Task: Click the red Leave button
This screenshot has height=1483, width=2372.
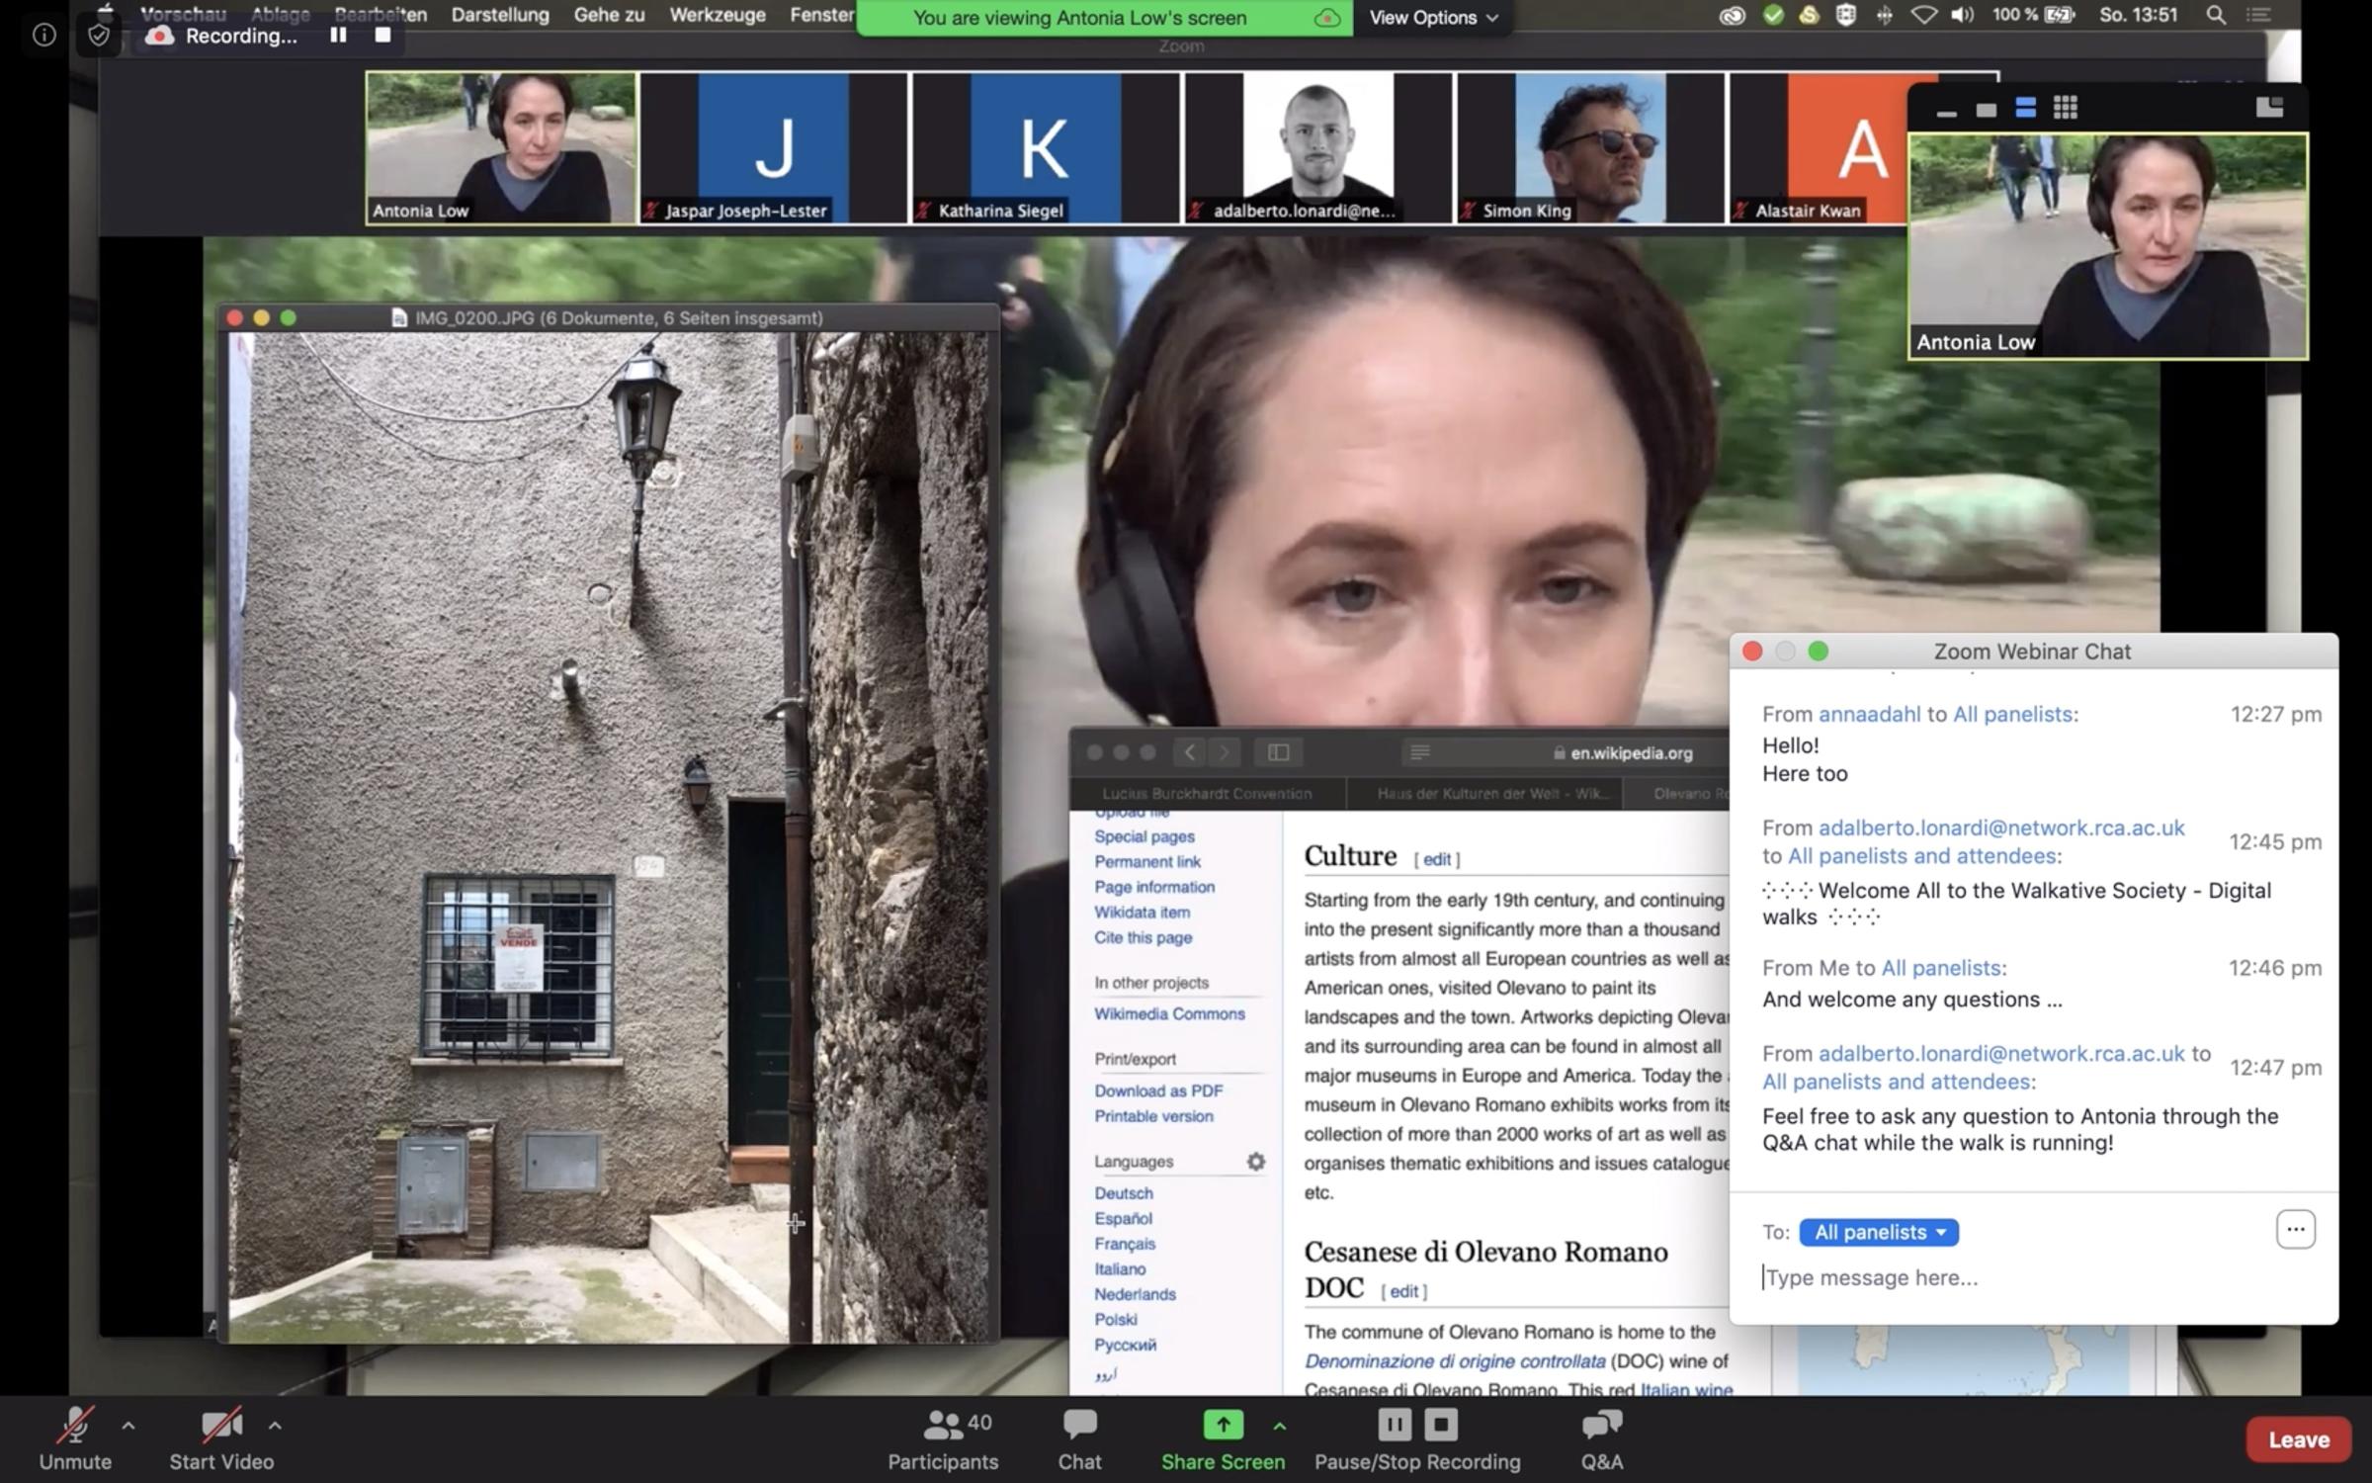Action: [2298, 1439]
